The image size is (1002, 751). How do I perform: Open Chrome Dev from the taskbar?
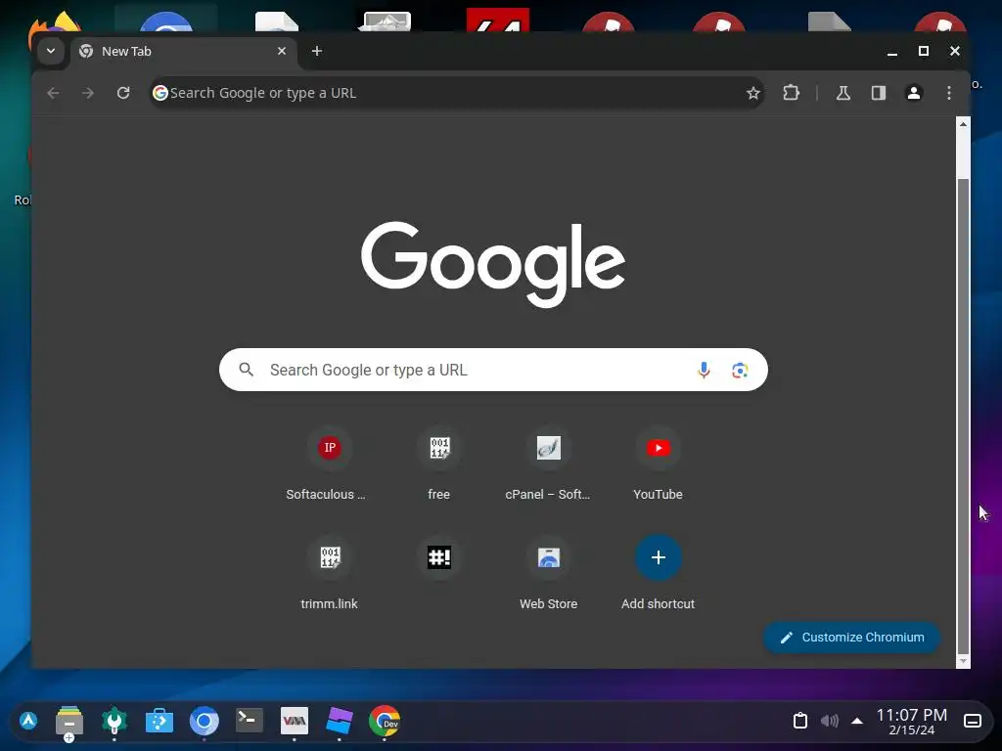(x=385, y=722)
